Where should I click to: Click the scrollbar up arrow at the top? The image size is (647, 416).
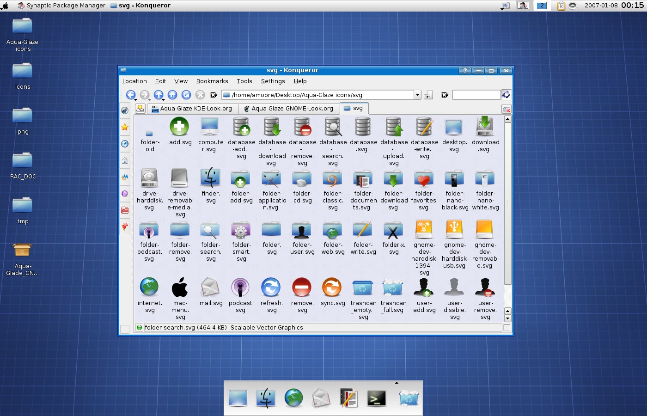[507, 119]
